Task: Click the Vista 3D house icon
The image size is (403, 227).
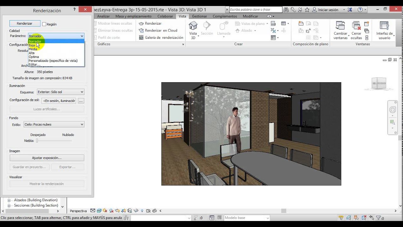Action: [193, 26]
